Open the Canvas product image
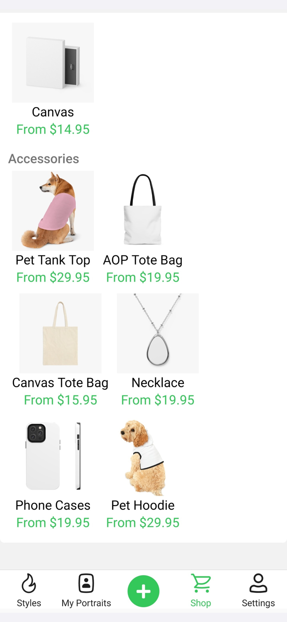This screenshot has width=287, height=622. (53, 63)
